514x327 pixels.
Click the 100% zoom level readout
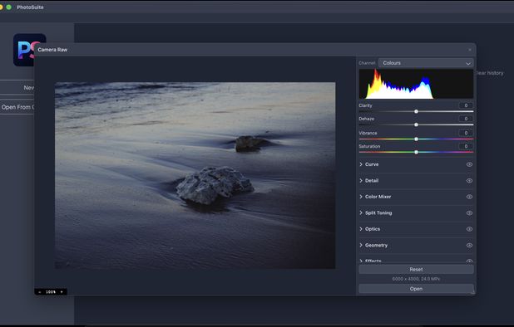(x=51, y=292)
